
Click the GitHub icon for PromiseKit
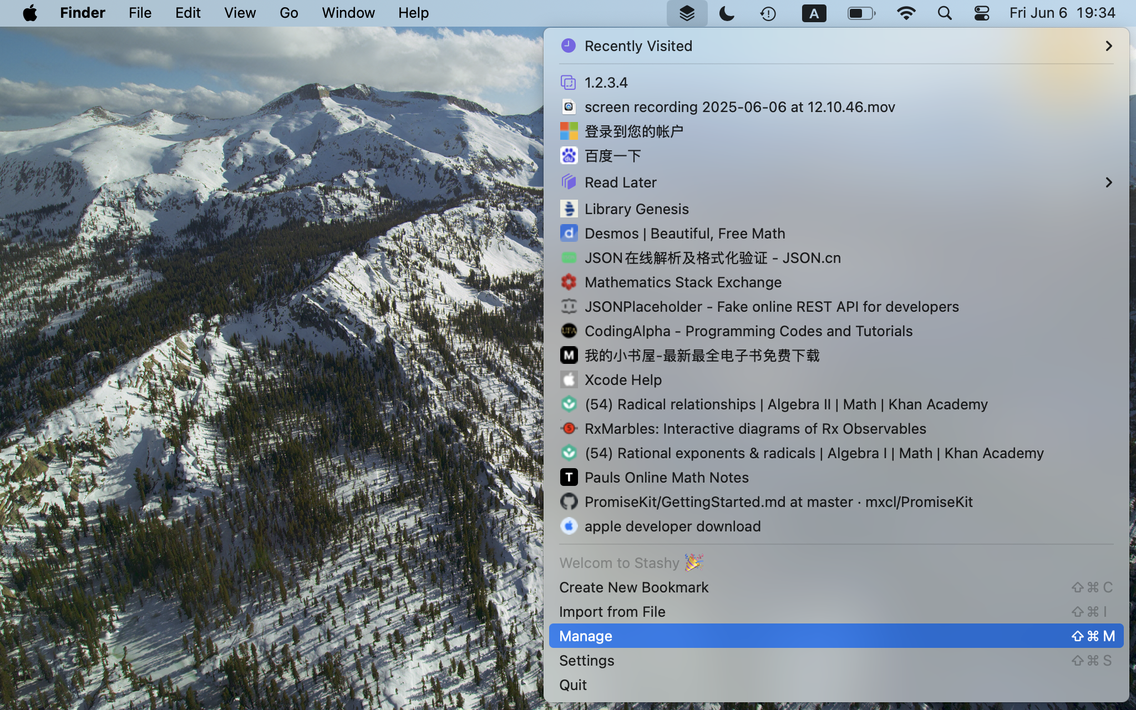coord(569,501)
